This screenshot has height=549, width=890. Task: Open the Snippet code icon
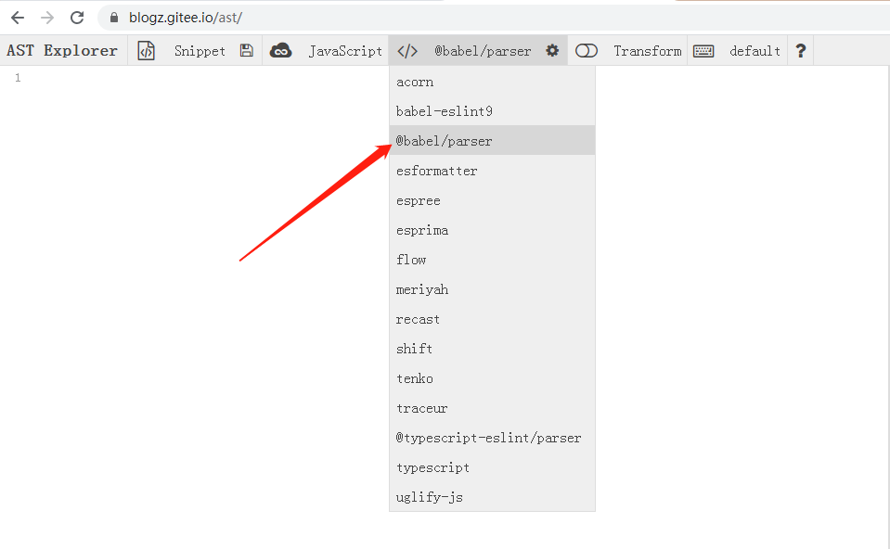146,51
